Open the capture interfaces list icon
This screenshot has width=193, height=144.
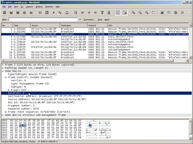click(x=5, y=12)
